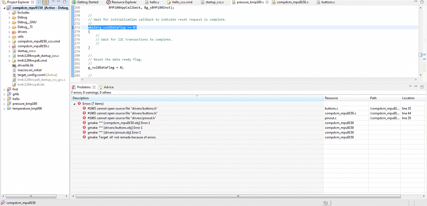The height and width of the screenshot is (206, 427).
Task: Collapse the compdcm_mpu9150 project node
Action: 5,8
